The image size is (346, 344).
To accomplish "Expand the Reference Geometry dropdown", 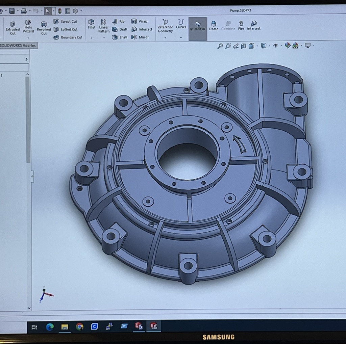I will click(165, 38).
